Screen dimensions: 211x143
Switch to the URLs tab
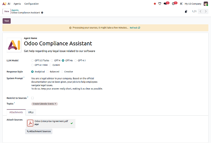coord(31,112)
